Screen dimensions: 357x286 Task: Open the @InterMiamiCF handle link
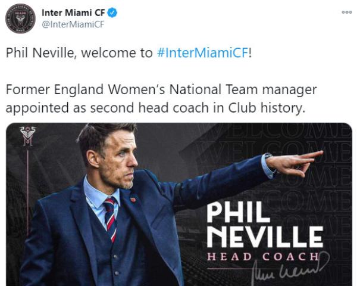point(73,24)
